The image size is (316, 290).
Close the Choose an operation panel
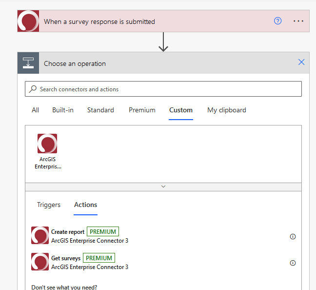(x=301, y=62)
